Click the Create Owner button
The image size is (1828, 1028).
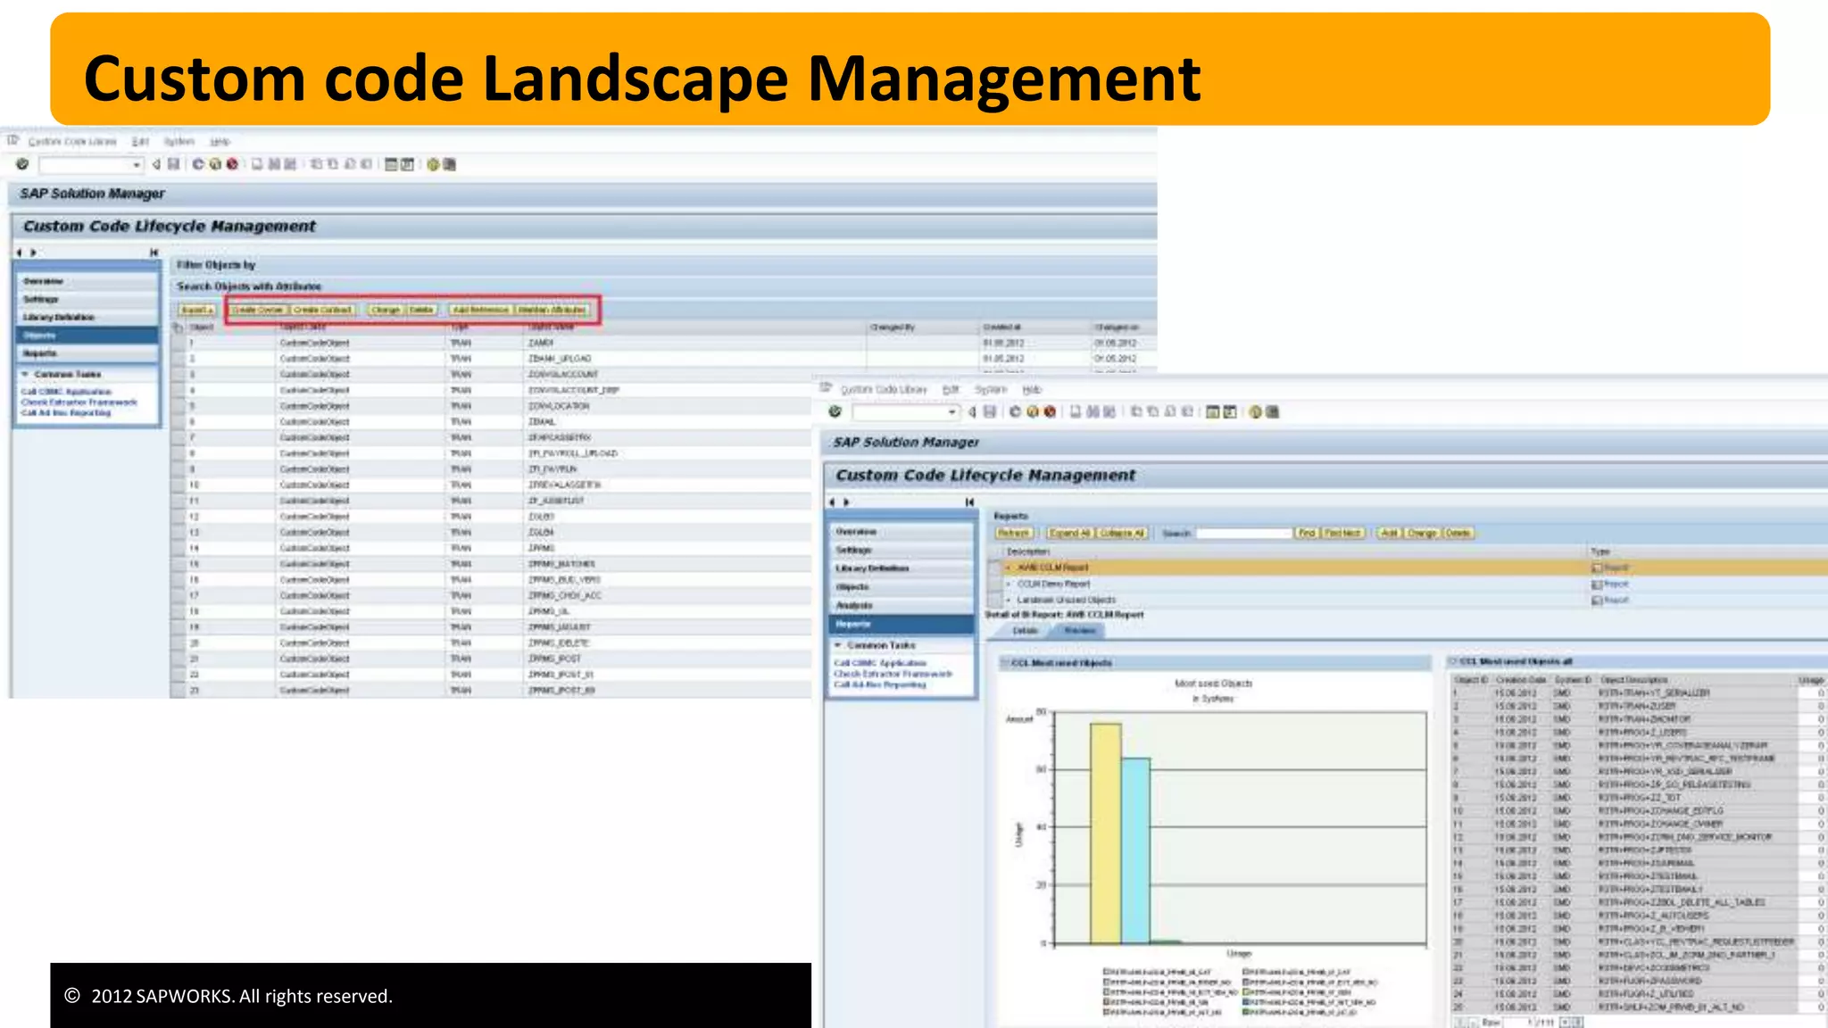coord(258,310)
